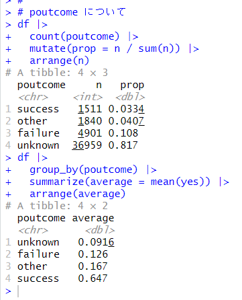Click the 'arrange(average)' code line
Viewport: 242px width, 300px height.
point(78,194)
